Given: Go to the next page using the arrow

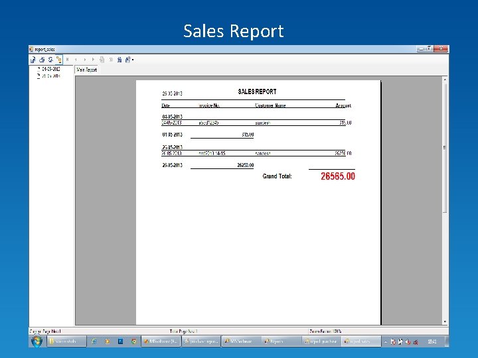Looking at the screenshot, I should (x=85, y=60).
